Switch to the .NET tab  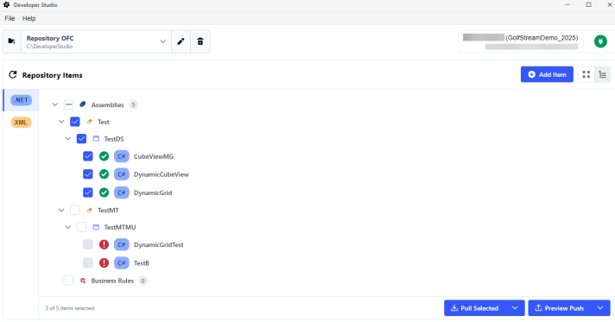click(x=21, y=100)
